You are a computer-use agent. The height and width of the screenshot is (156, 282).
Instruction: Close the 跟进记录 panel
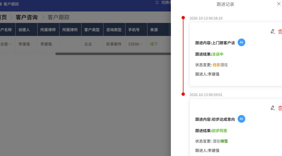point(279,4)
